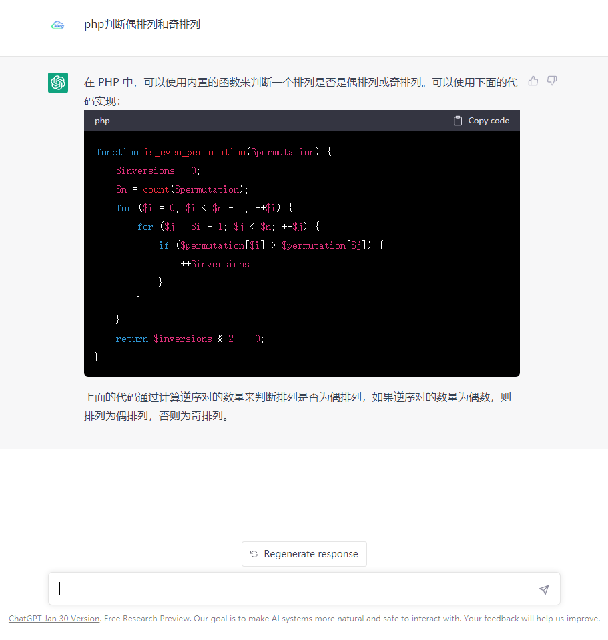The width and height of the screenshot is (608, 640).
Task: Click the php language label on code block
Action: pos(102,121)
